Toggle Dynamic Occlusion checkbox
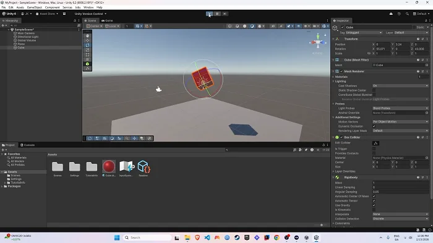The height and width of the screenshot is (243, 433). tap(374, 126)
